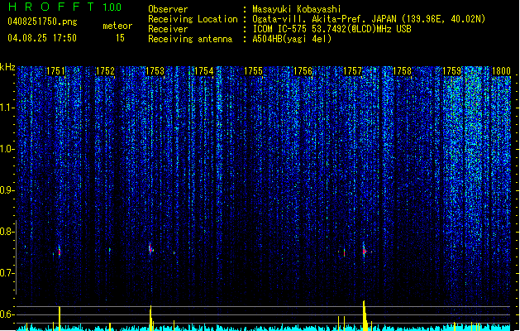The height and width of the screenshot is (331, 520).
Task: Click the meteor count value 15
Action: 120,38
